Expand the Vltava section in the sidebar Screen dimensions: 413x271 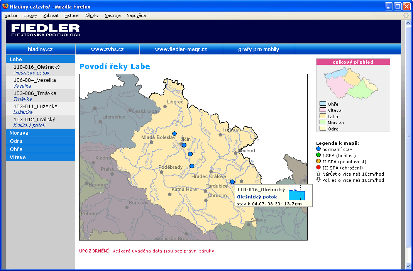click(x=17, y=158)
